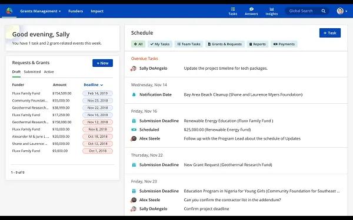Click the Nov 16, 2018 deadline badge
This screenshot has width=353, height=220.
coord(98,115)
